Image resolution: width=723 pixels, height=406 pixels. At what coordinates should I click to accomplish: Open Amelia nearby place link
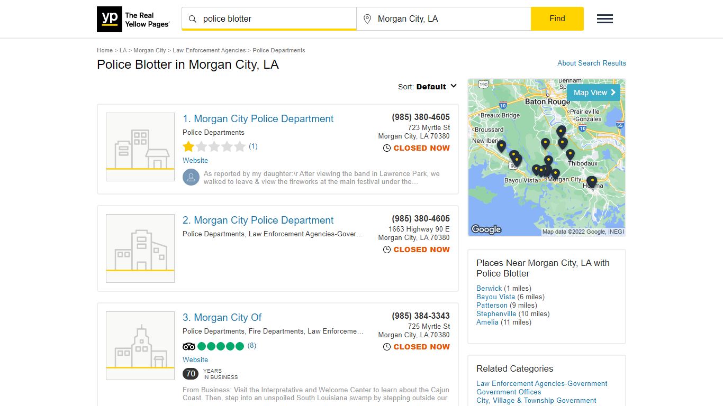click(x=487, y=322)
